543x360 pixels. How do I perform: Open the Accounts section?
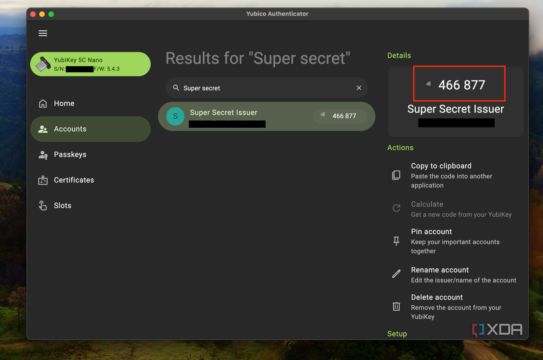point(90,129)
